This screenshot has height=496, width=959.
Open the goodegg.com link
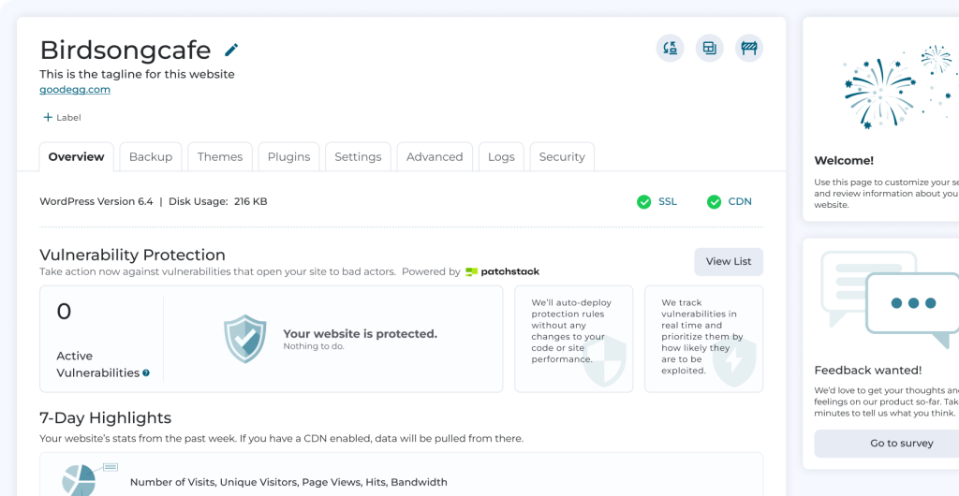tap(75, 90)
